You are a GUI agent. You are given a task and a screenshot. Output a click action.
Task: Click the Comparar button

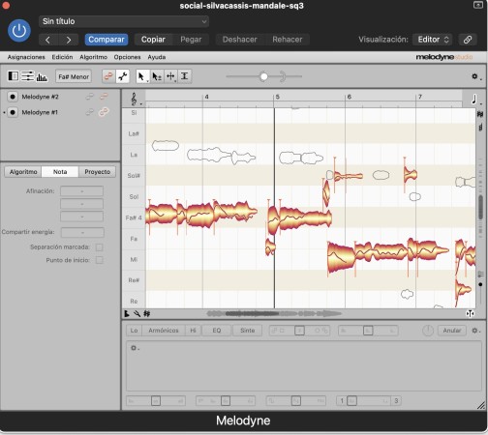[x=107, y=40]
